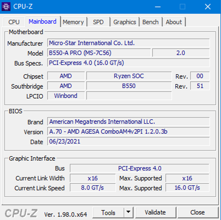
Task: Select the Chipset Rev. value 00
Action: point(200,76)
